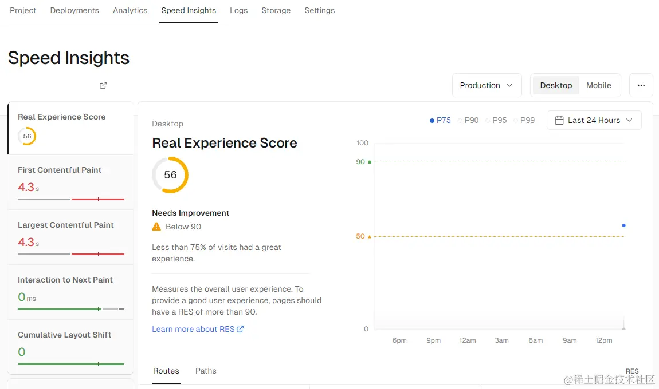The height and width of the screenshot is (389, 659).
Task: Open the Analytics tab
Action: [130, 10]
